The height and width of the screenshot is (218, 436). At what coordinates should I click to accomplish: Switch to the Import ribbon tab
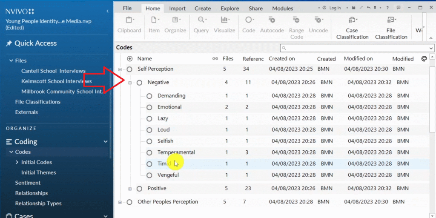click(177, 8)
